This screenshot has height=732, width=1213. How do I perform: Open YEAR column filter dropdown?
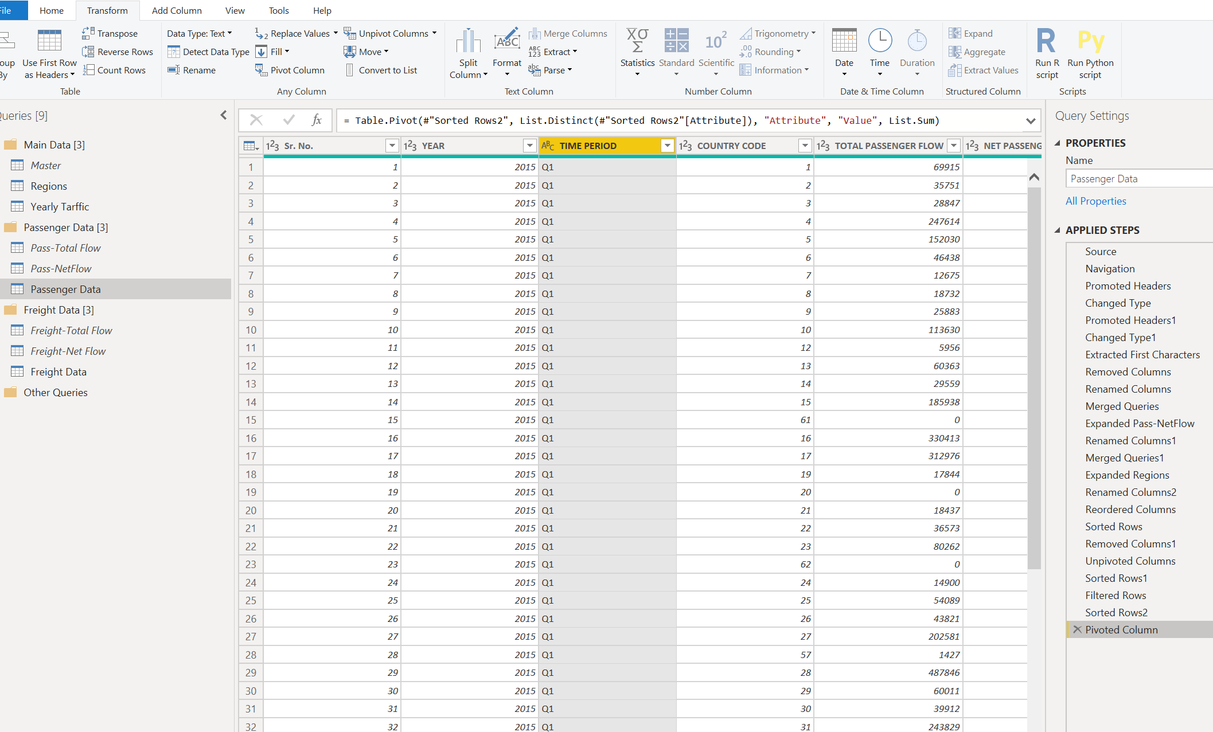[530, 146]
